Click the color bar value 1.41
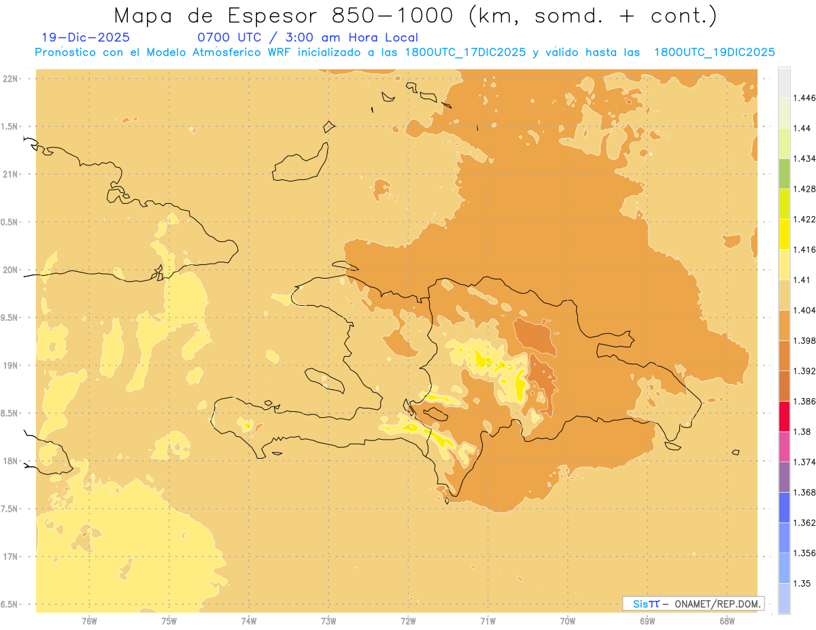Image resolution: width=816 pixels, height=630 pixels. [802, 280]
